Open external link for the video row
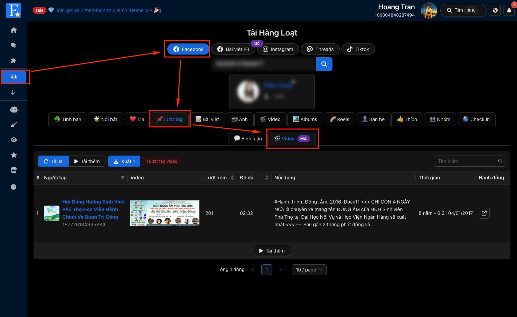 (484, 213)
